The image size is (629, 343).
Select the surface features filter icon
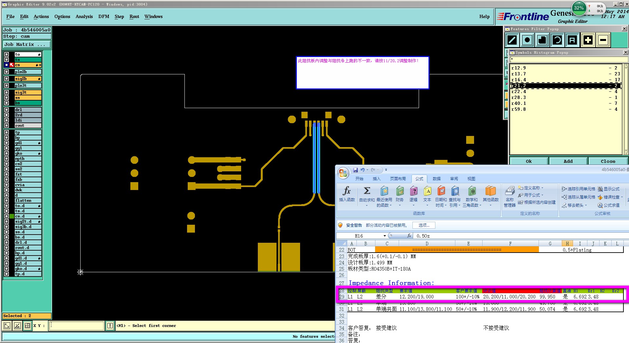click(x=542, y=40)
